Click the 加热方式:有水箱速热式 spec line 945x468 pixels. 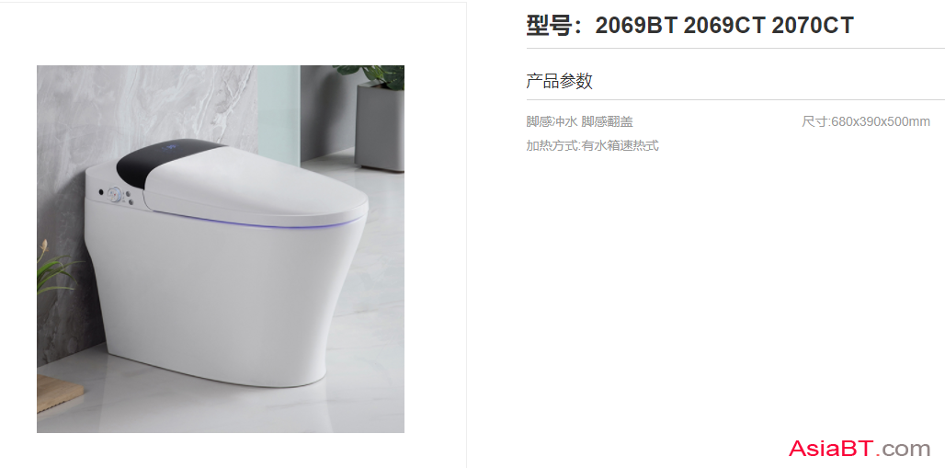pos(592,145)
